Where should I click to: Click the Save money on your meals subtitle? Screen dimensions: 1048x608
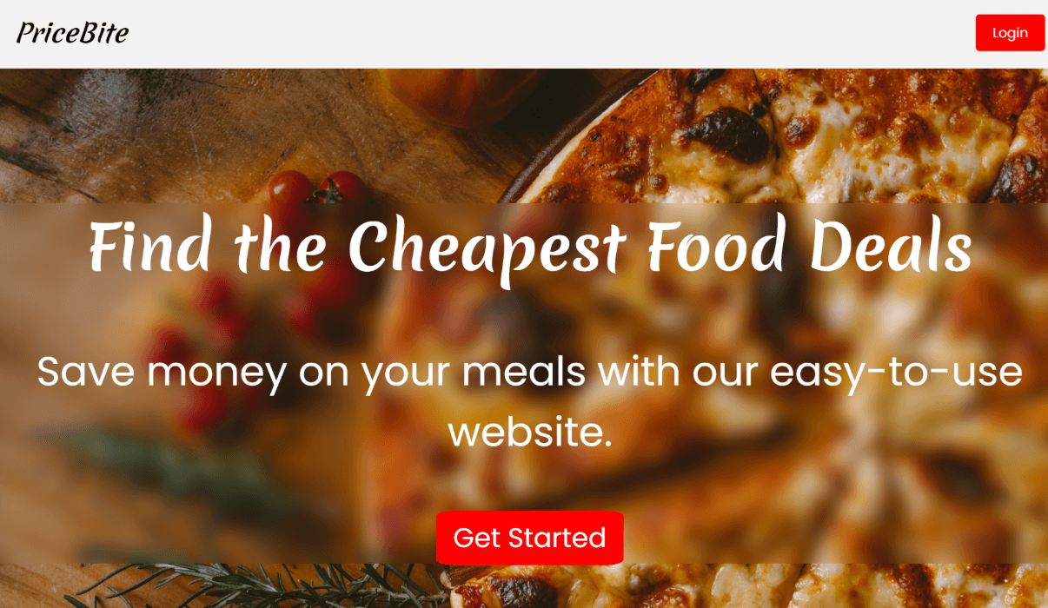click(529, 401)
